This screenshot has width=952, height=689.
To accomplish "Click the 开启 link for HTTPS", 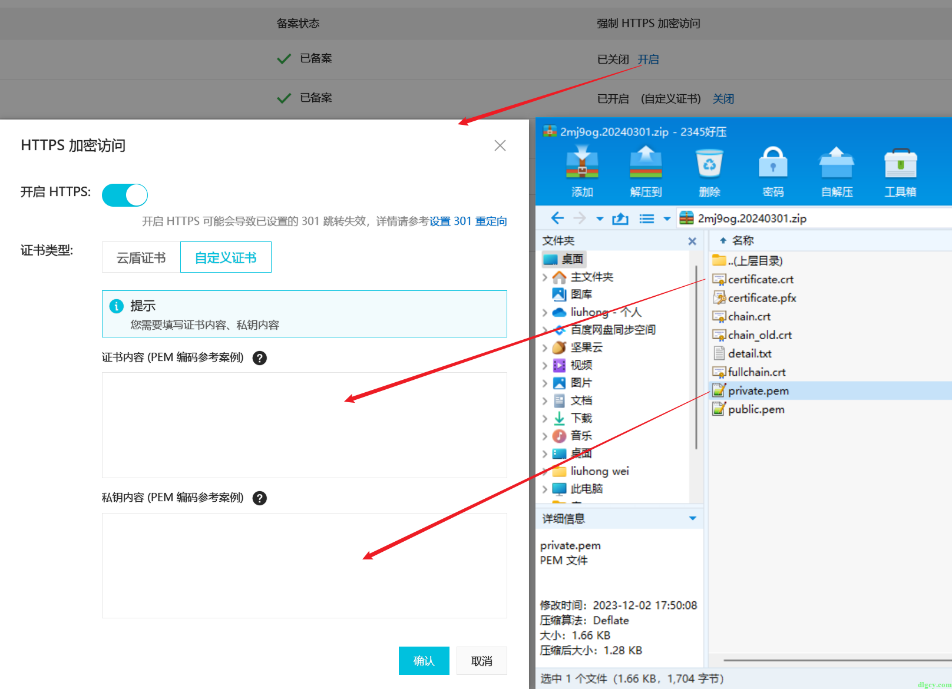I will pos(648,59).
